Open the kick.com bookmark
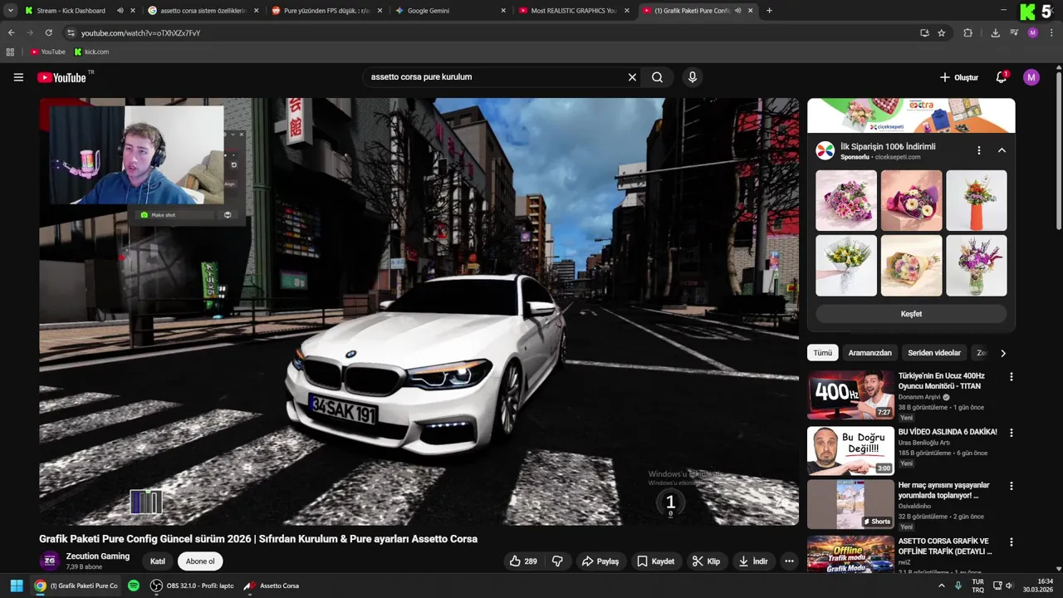 [x=91, y=51]
